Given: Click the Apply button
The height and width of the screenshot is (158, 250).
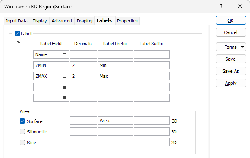Looking at the screenshot, I should (231, 83).
